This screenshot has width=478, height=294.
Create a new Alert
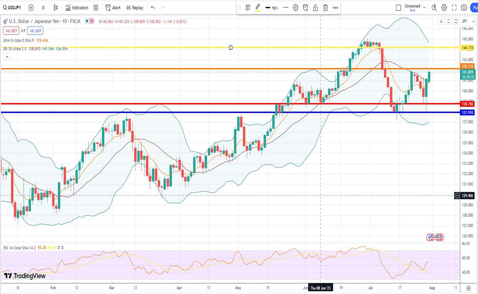click(x=113, y=8)
